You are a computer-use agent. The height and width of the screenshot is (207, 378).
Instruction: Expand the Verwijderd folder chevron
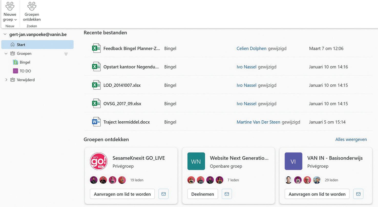[6, 80]
